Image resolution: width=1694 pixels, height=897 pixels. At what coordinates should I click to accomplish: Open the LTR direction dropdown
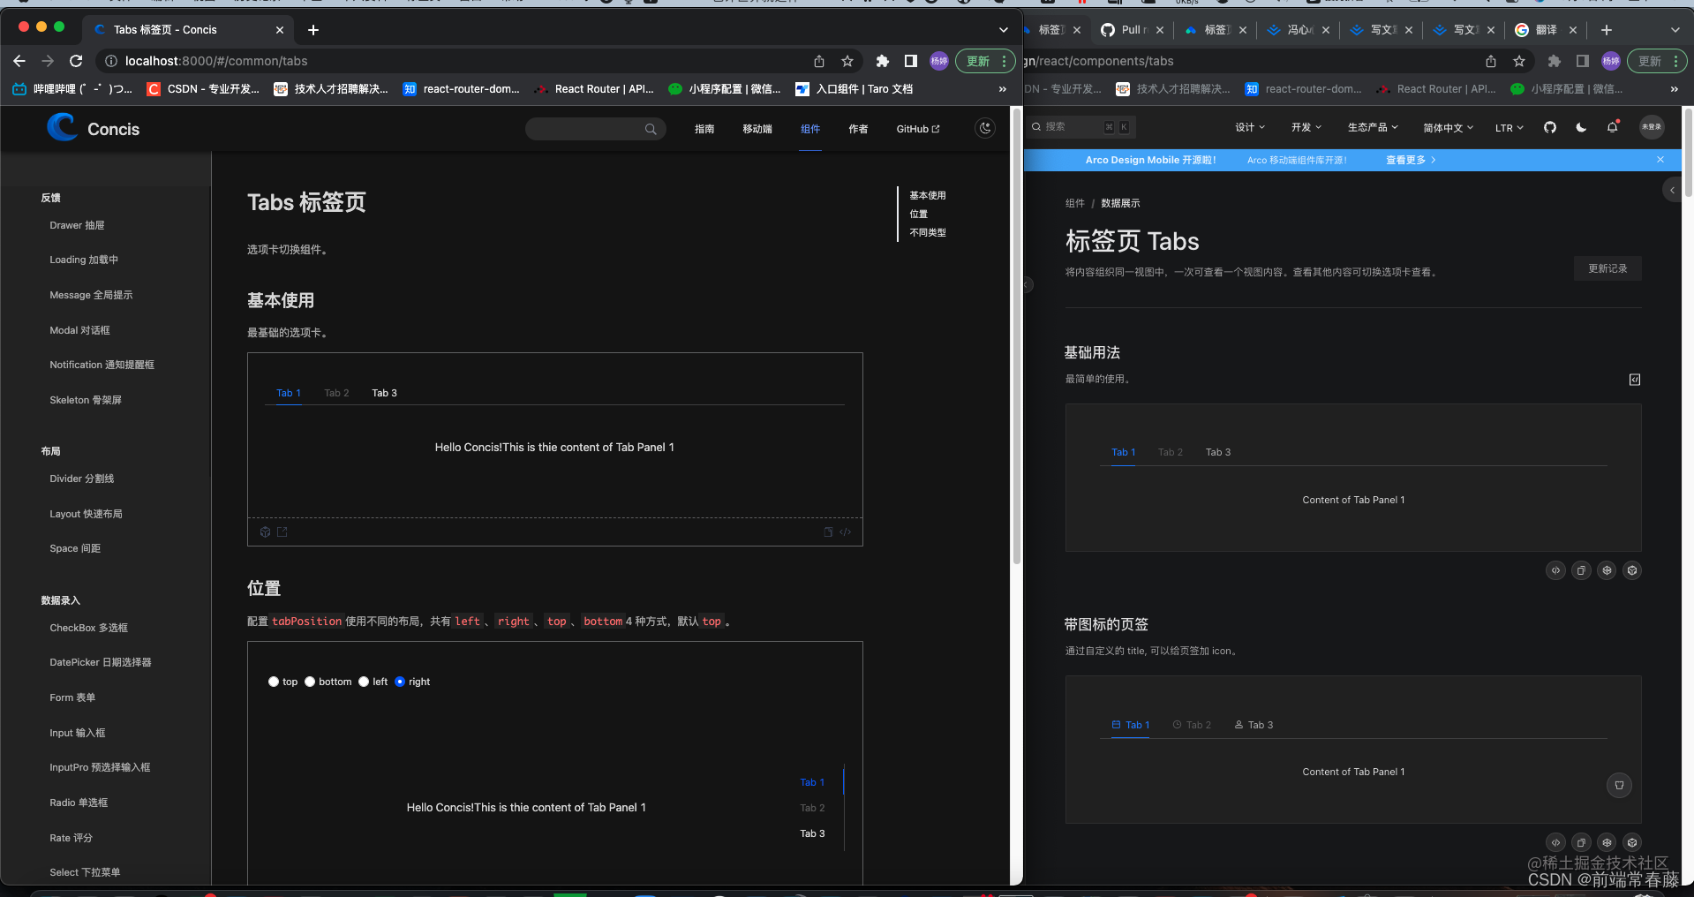click(x=1508, y=127)
